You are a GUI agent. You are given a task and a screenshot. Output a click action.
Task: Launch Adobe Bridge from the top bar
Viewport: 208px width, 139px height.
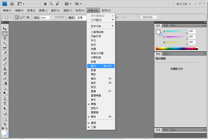12,4
